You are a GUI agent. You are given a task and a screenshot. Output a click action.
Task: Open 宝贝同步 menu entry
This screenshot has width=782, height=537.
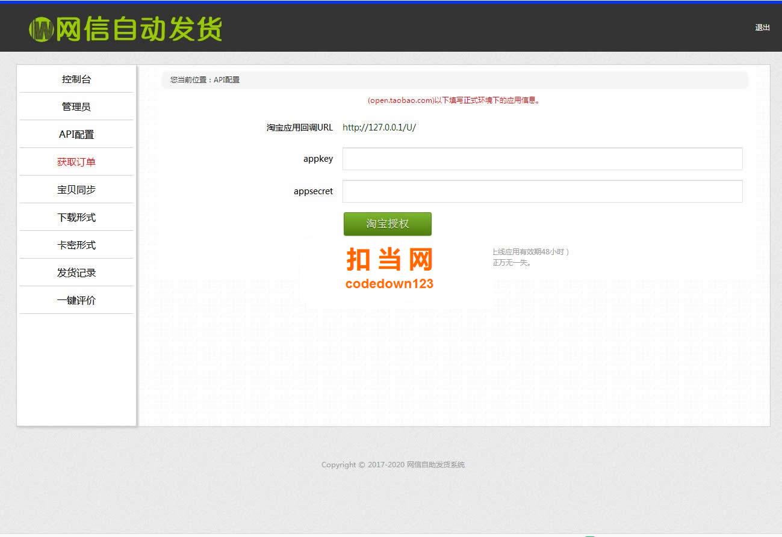pos(76,190)
